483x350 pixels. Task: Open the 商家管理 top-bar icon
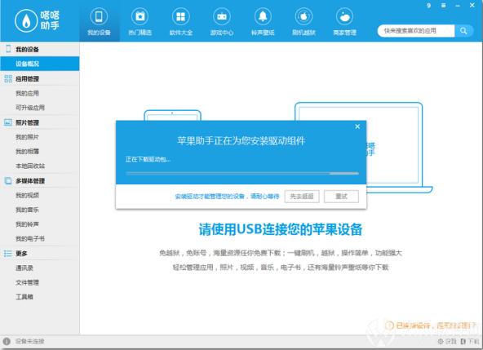click(344, 16)
